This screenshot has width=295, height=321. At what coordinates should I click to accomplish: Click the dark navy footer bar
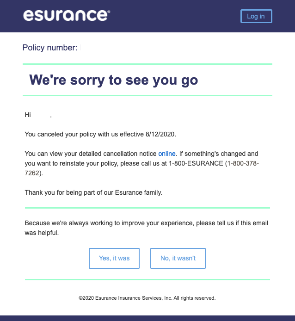[x=147, y=318]
